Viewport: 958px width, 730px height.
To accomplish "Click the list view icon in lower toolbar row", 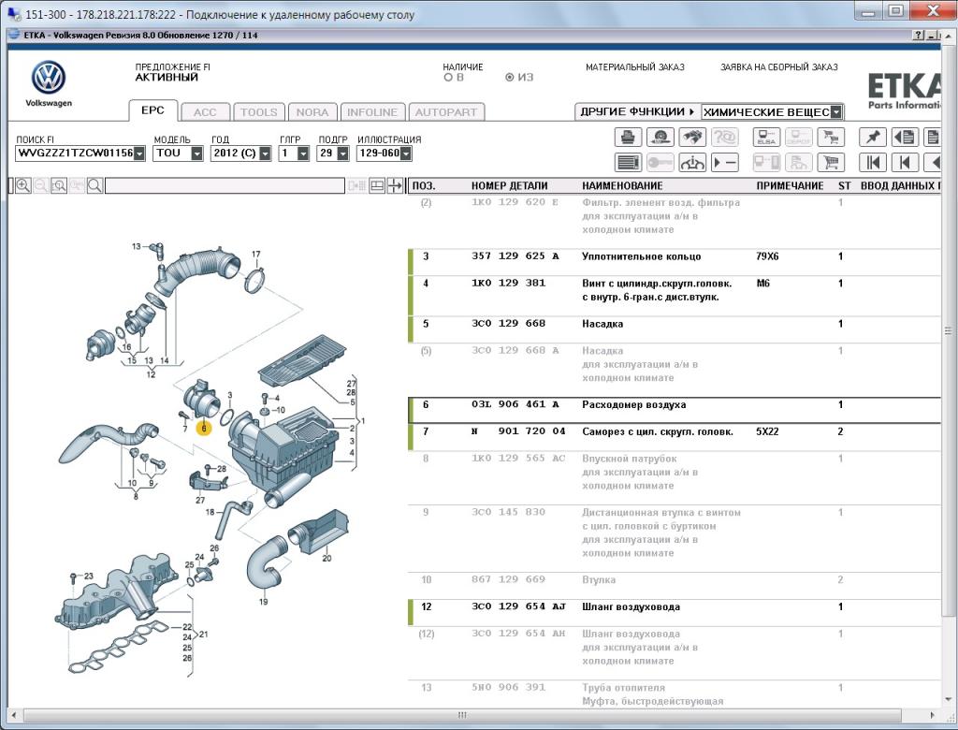I will tap(628, 163).
